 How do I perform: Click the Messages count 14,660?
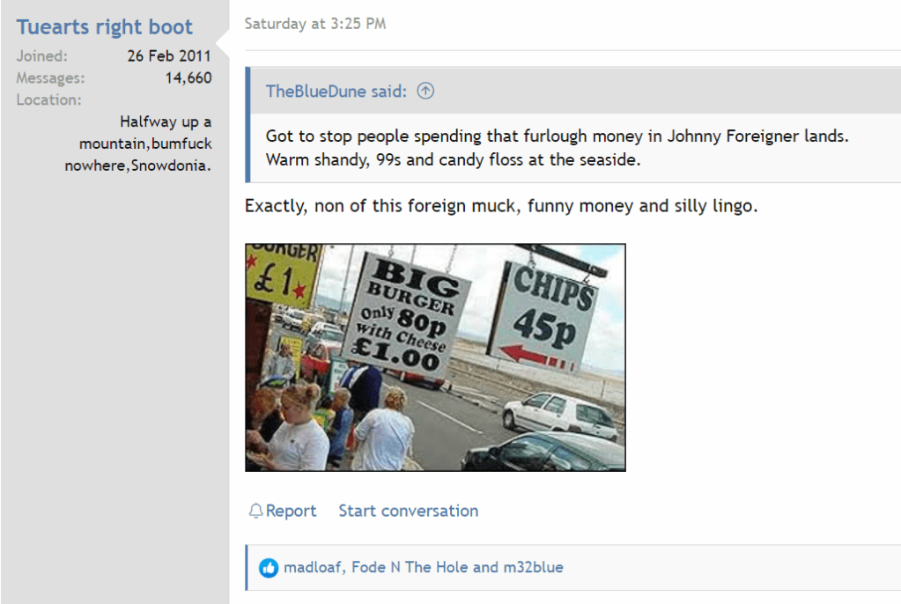point(188,77)
